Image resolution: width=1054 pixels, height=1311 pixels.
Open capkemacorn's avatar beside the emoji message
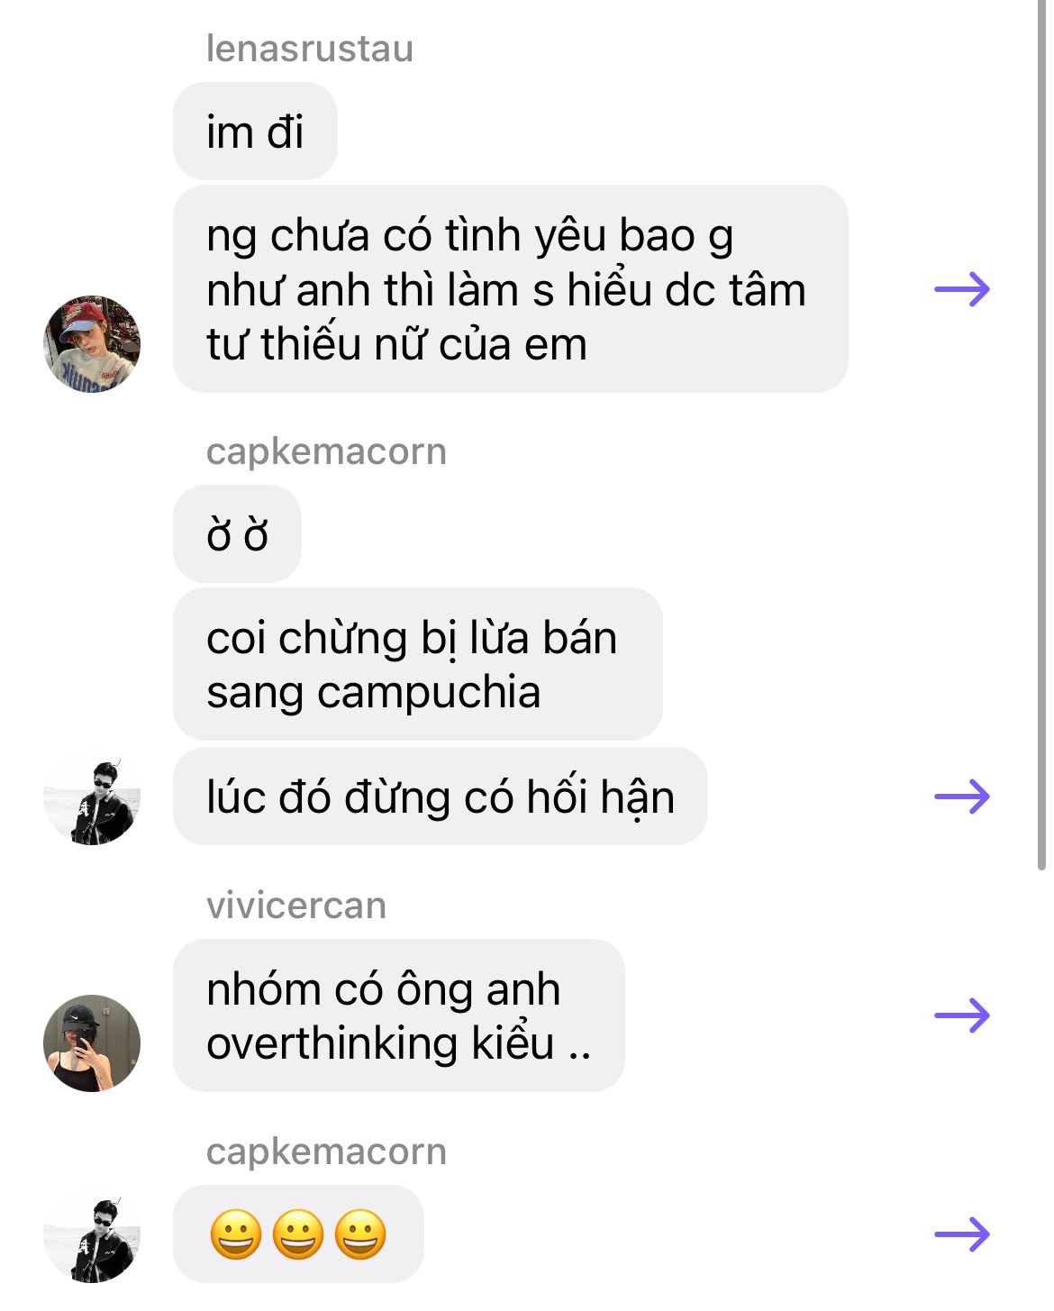(x=92, y=1235)
